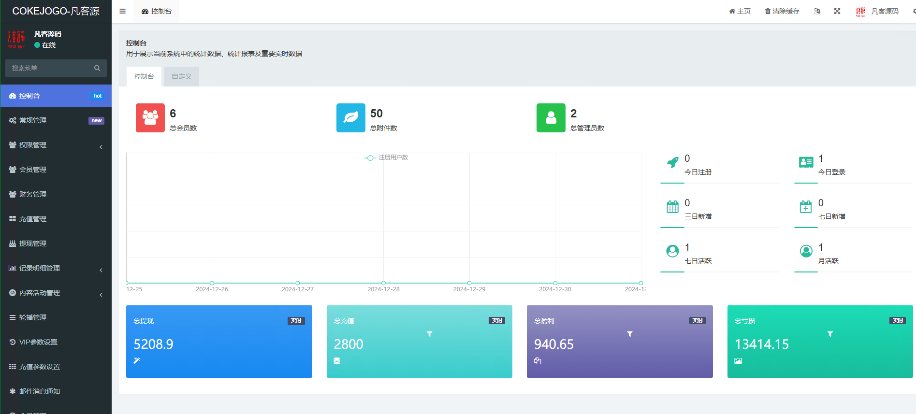Expand the 内容活动管理 sidebar submenu

pos(56,293)
